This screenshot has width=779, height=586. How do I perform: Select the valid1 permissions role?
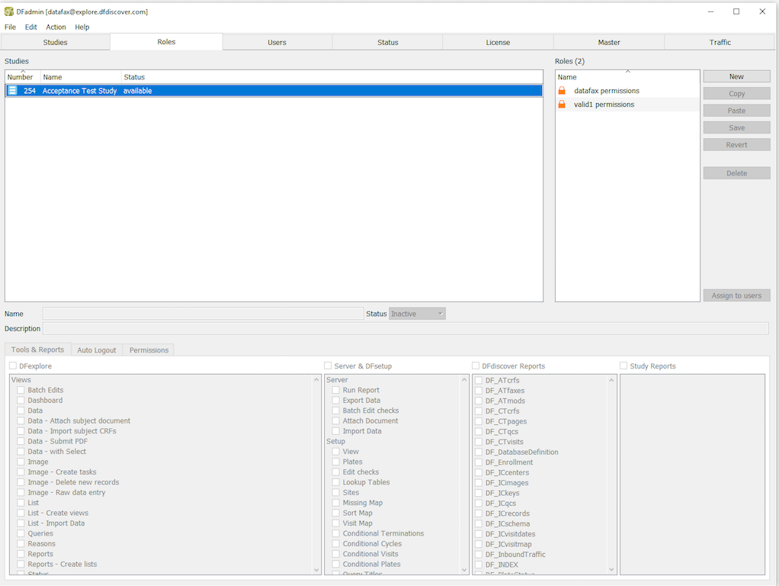coord(604,105)
